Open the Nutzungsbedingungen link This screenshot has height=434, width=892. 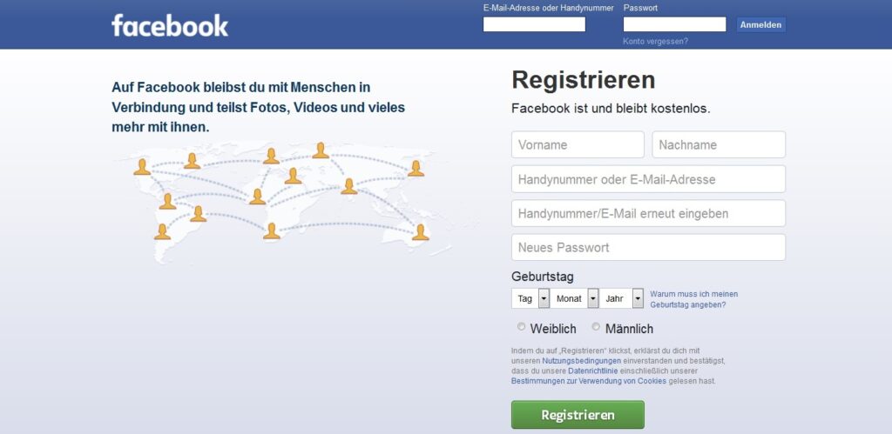coord(581,361)
